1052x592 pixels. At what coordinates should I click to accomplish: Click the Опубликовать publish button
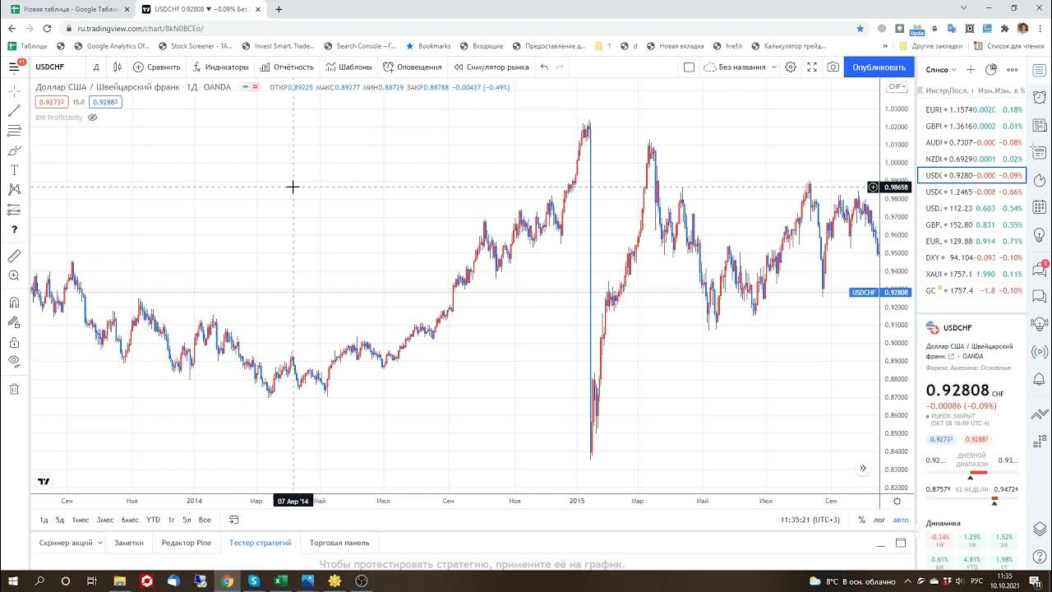tap(879, 67)
